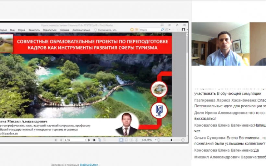Open the Дополнительно menu

[x=81, y=30]
